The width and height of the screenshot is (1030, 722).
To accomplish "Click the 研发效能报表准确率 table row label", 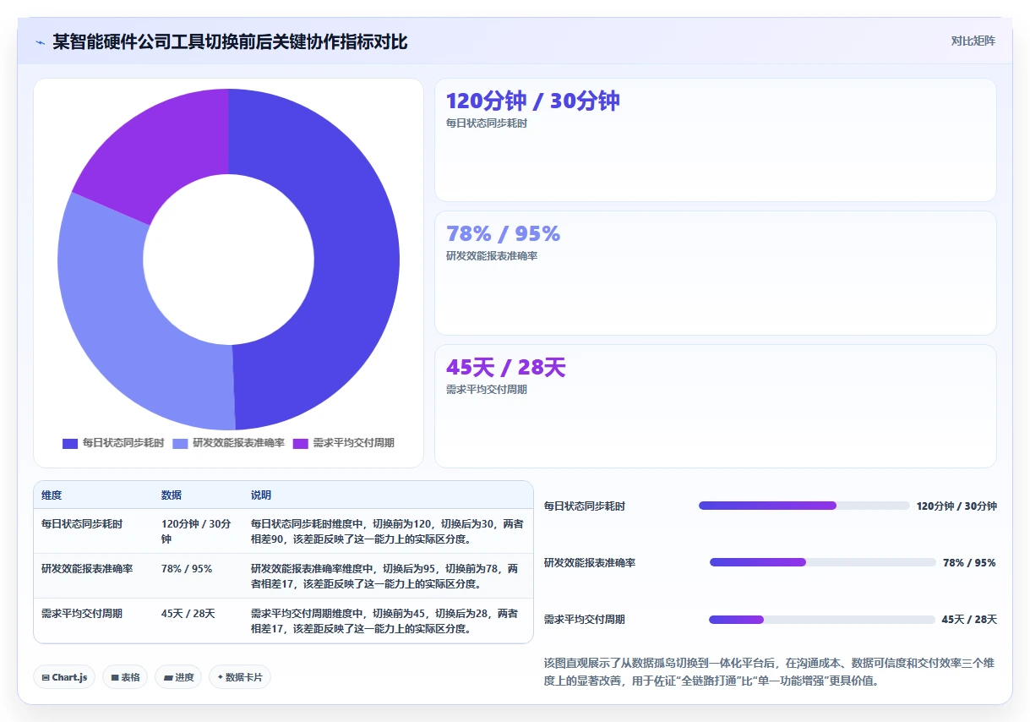I will [x=87, y=569].
